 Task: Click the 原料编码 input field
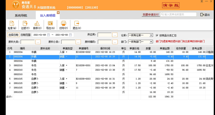[105, 42]
